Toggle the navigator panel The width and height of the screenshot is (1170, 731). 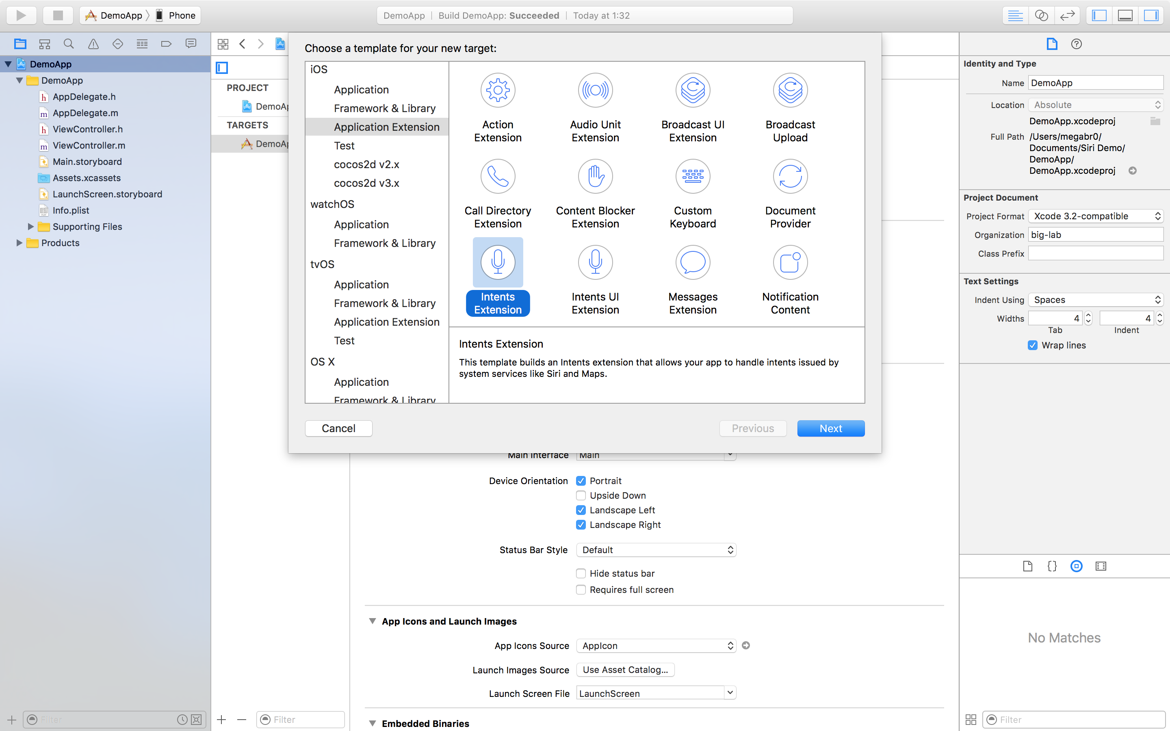[x=1099, y=15]
